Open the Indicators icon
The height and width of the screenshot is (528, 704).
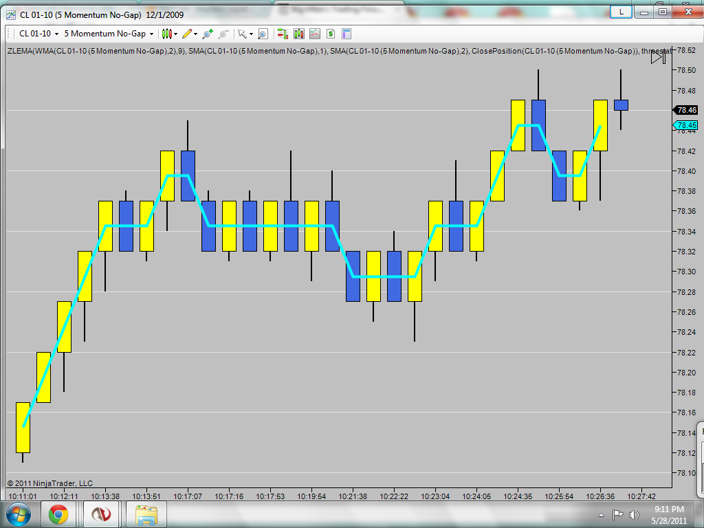pos(315,34)
